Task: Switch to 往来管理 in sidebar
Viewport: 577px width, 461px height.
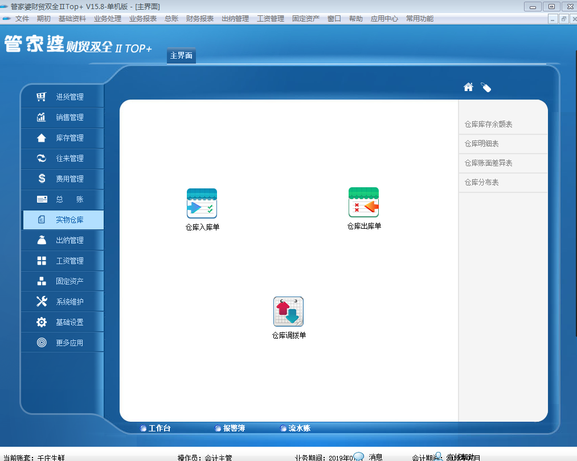Action: pyautogui.click(x=63, y=158)
